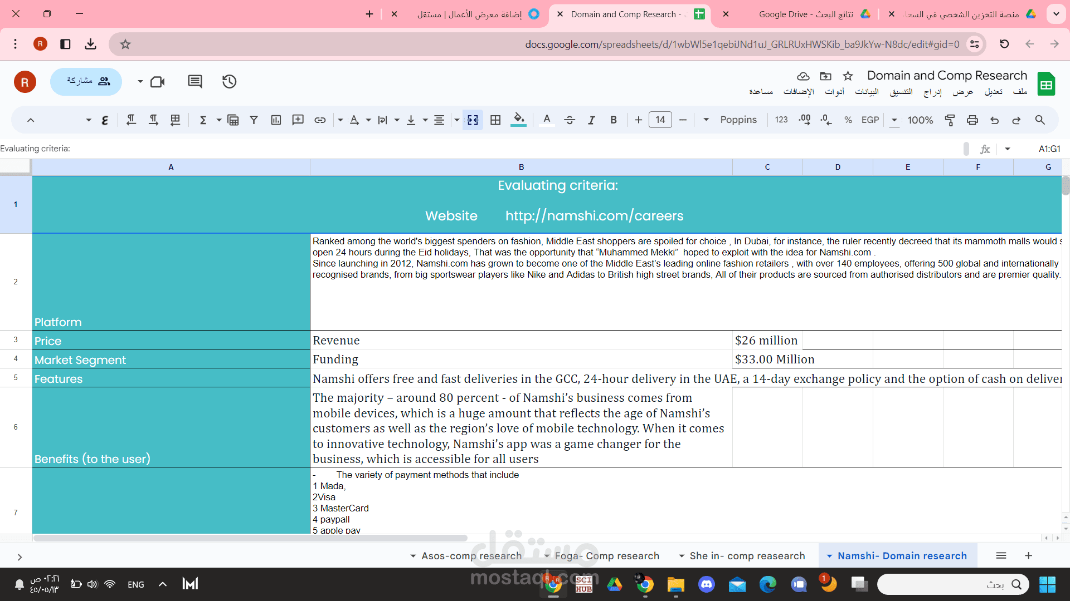Increase font size with the plus button
This screenshot has width=1070, height=601.
click(x=639, y=120)
